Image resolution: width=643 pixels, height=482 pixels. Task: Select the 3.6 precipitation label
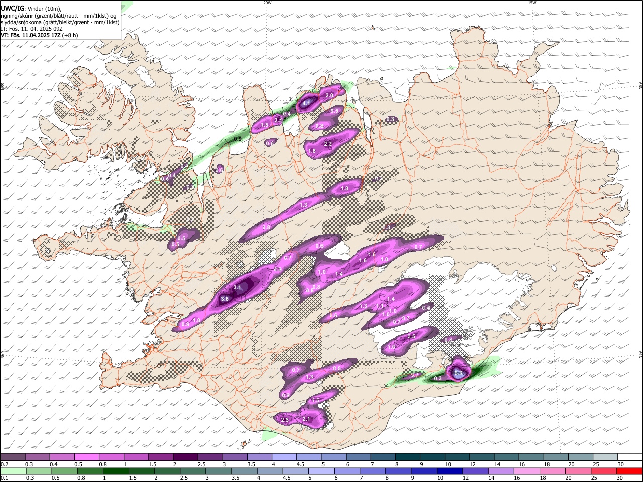pyautogui.click(x=225, y=299)
